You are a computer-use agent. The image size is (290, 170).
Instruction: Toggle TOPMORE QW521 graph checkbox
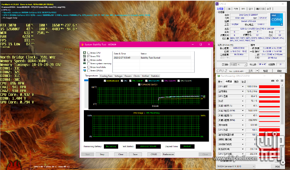[x=139, y=84]
